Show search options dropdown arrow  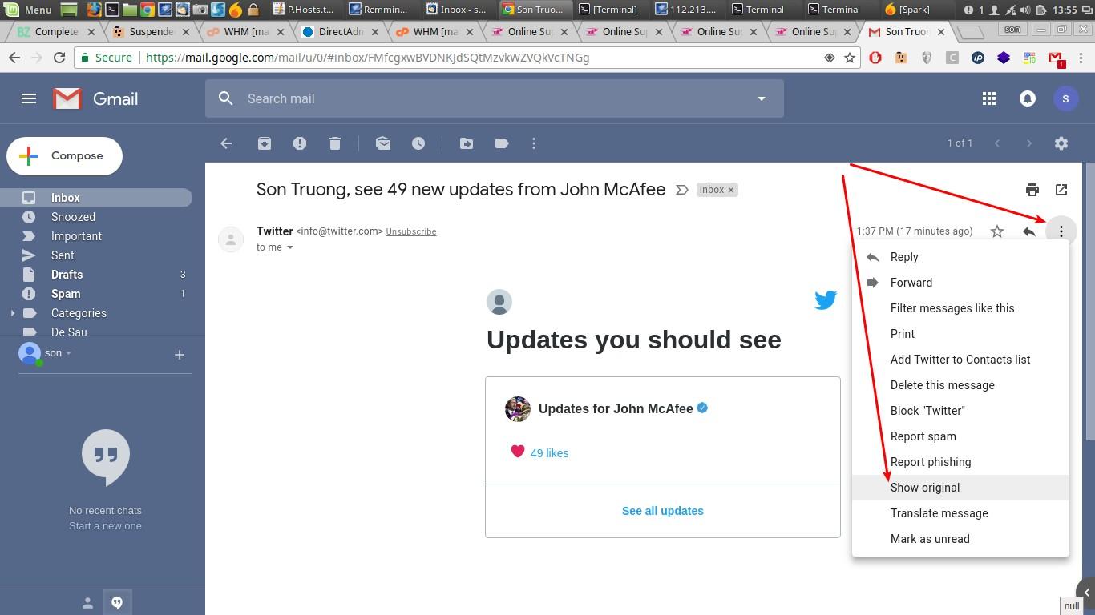click(x=762, y=98)
